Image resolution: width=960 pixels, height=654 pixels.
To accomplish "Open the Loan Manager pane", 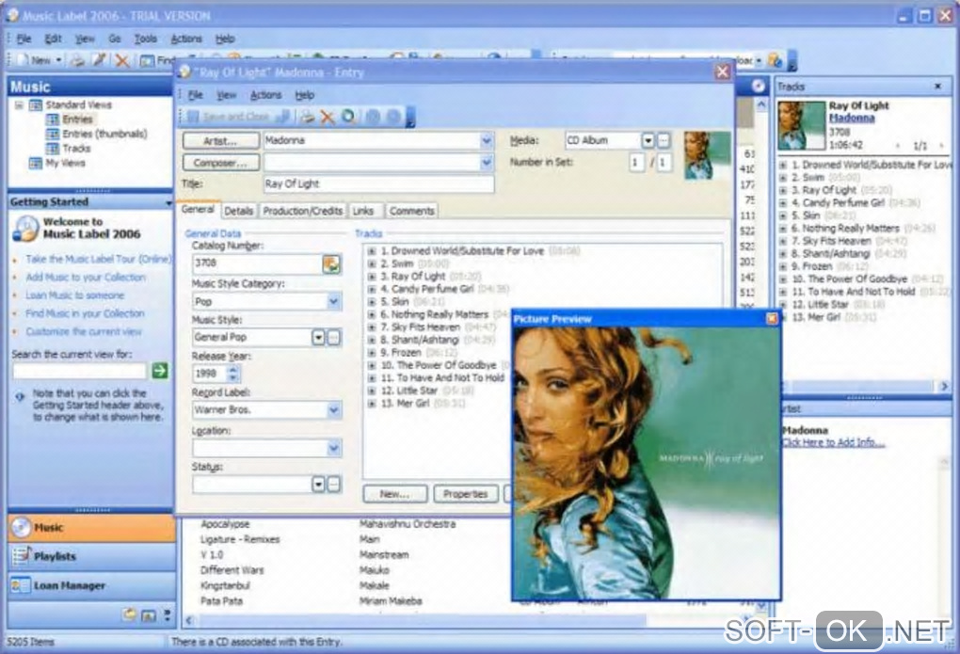I will (91, 585).
